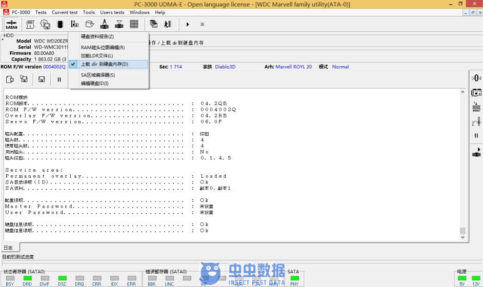This screenshot has height=287, width=483.
Task: Select RAM磁头位图编辑(R) menu entry
Action: tap(108, 48)
